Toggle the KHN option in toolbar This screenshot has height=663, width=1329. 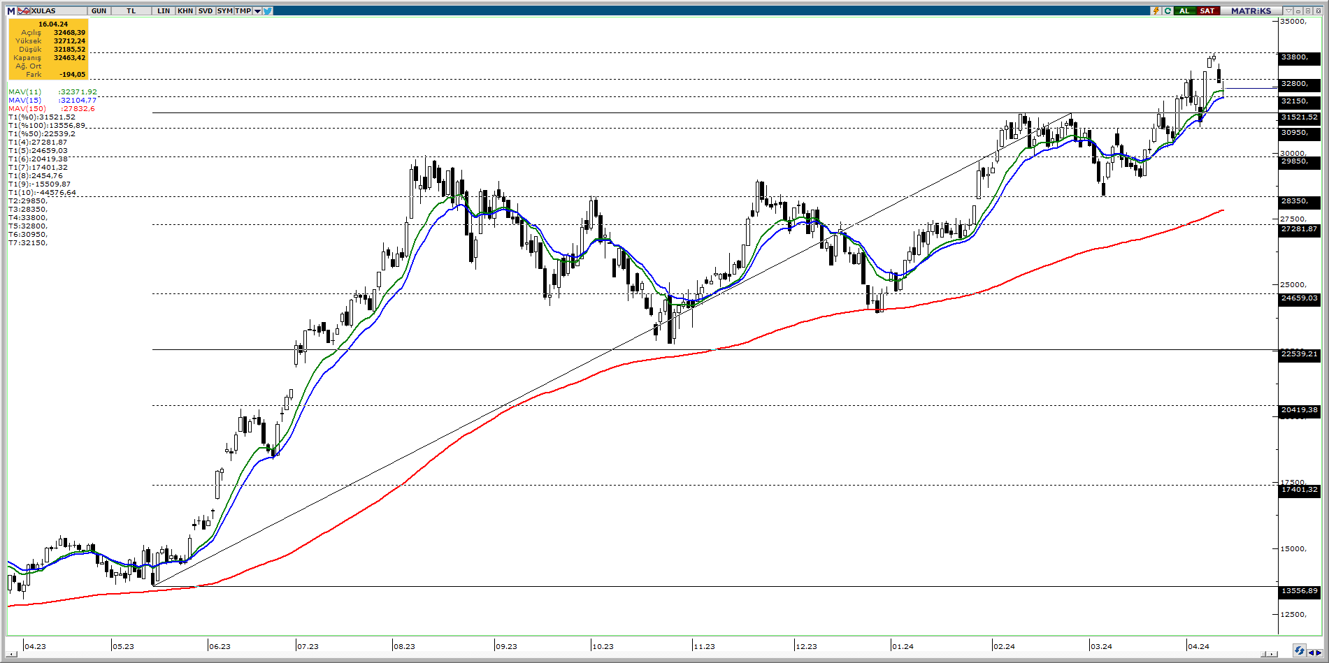185,10
